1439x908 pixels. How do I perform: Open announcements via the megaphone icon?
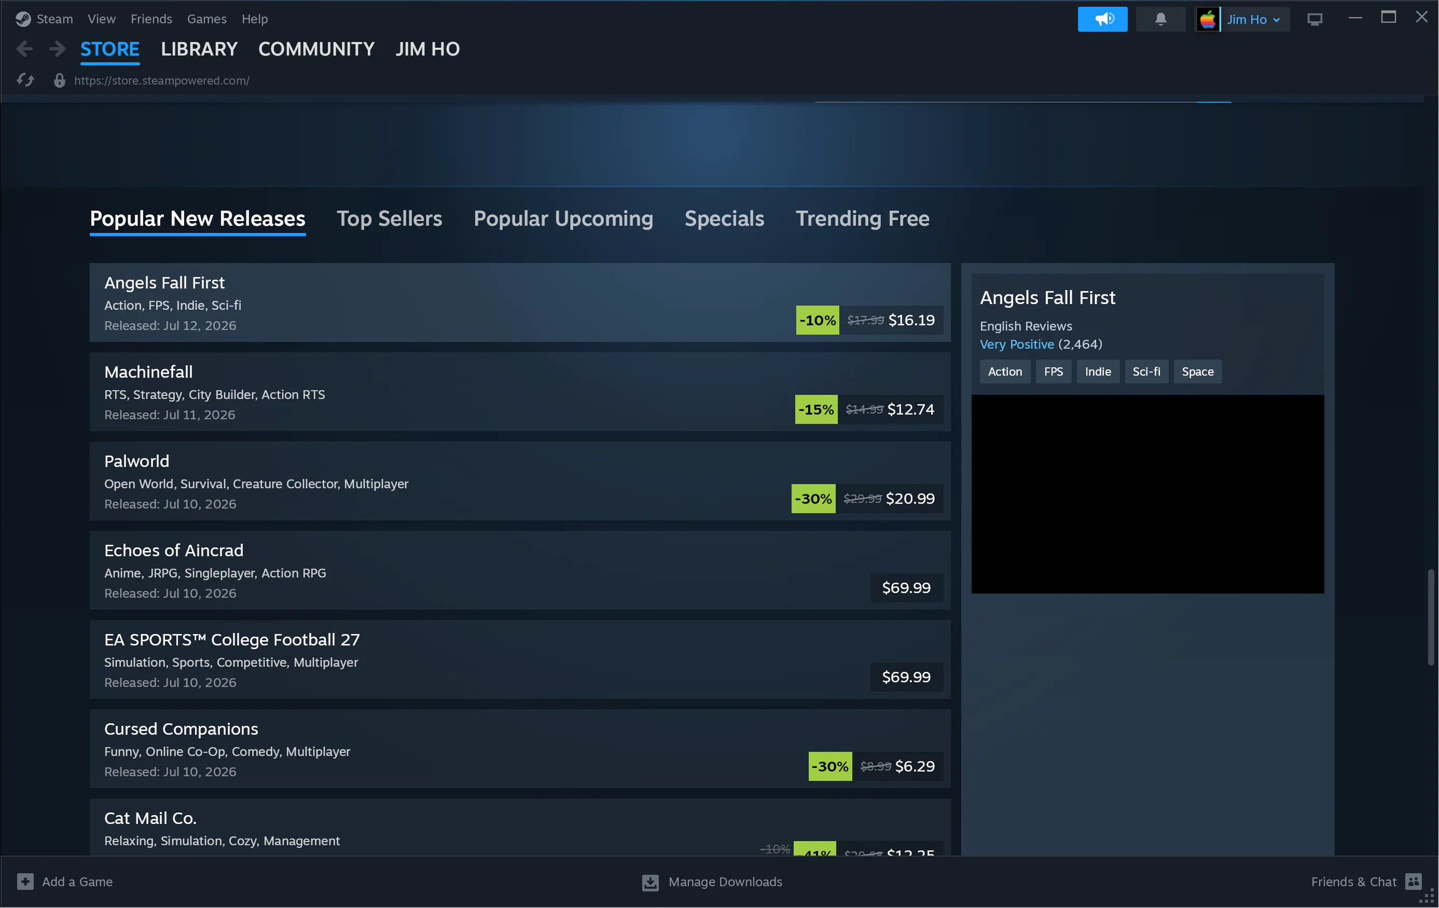[1102, 19]
